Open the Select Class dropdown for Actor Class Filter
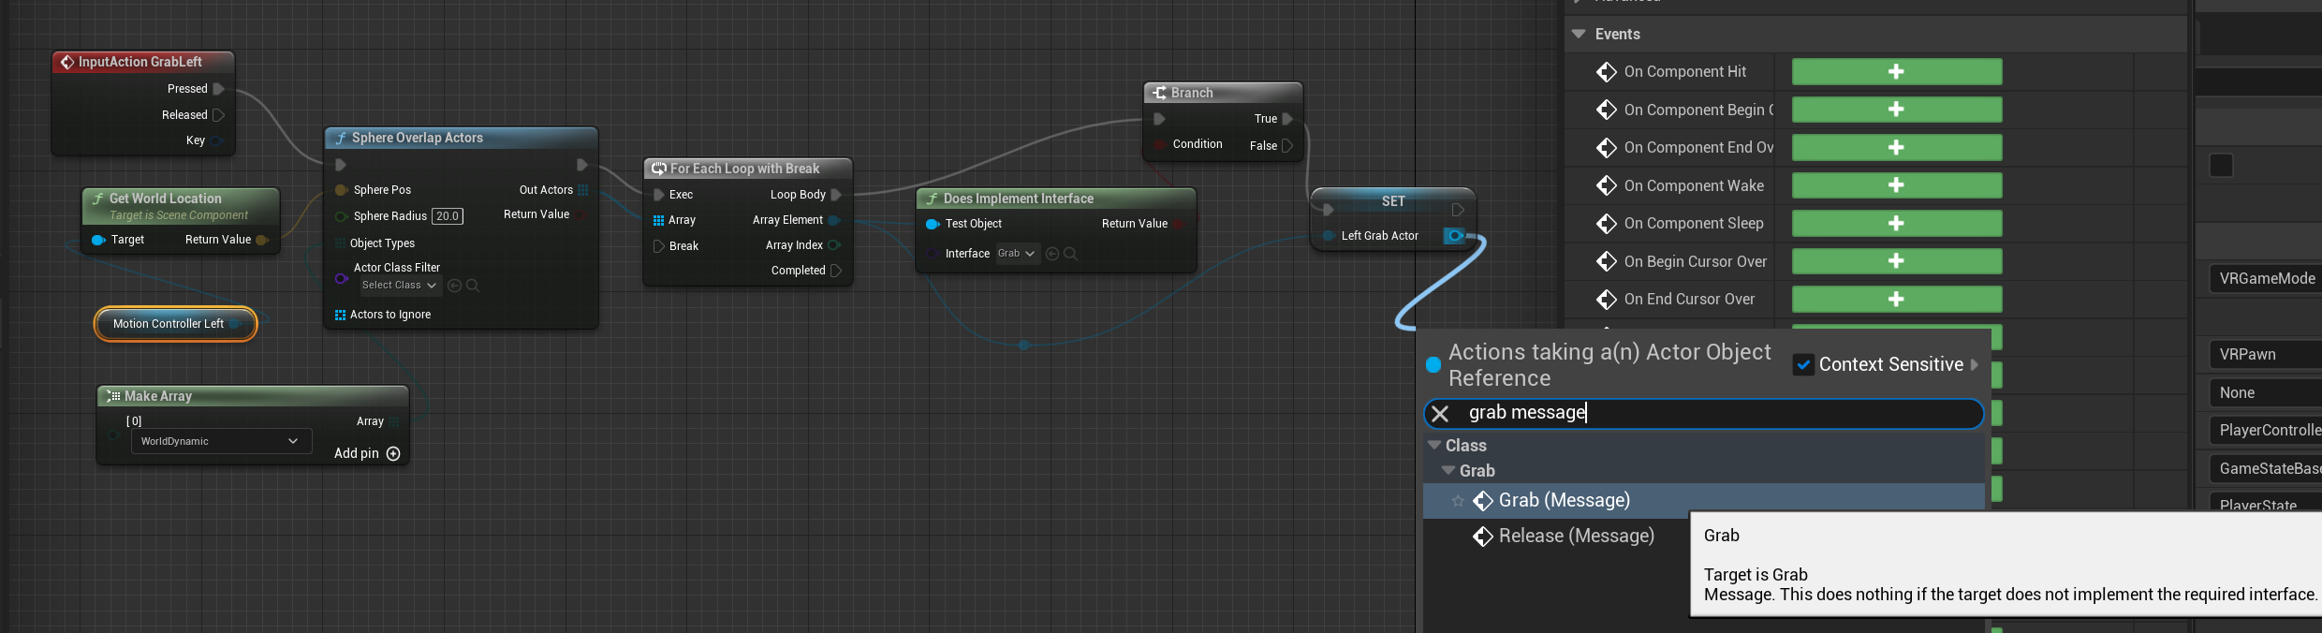 tap(400, 286)
